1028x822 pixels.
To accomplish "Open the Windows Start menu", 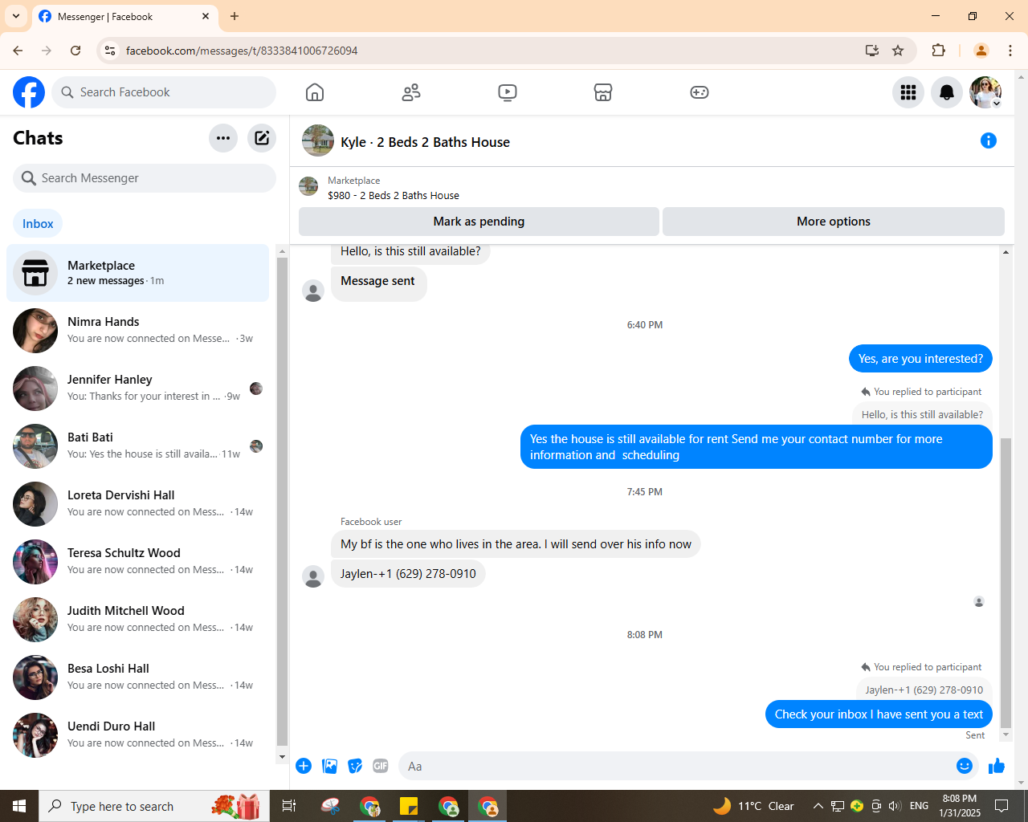I will (19, 806).
